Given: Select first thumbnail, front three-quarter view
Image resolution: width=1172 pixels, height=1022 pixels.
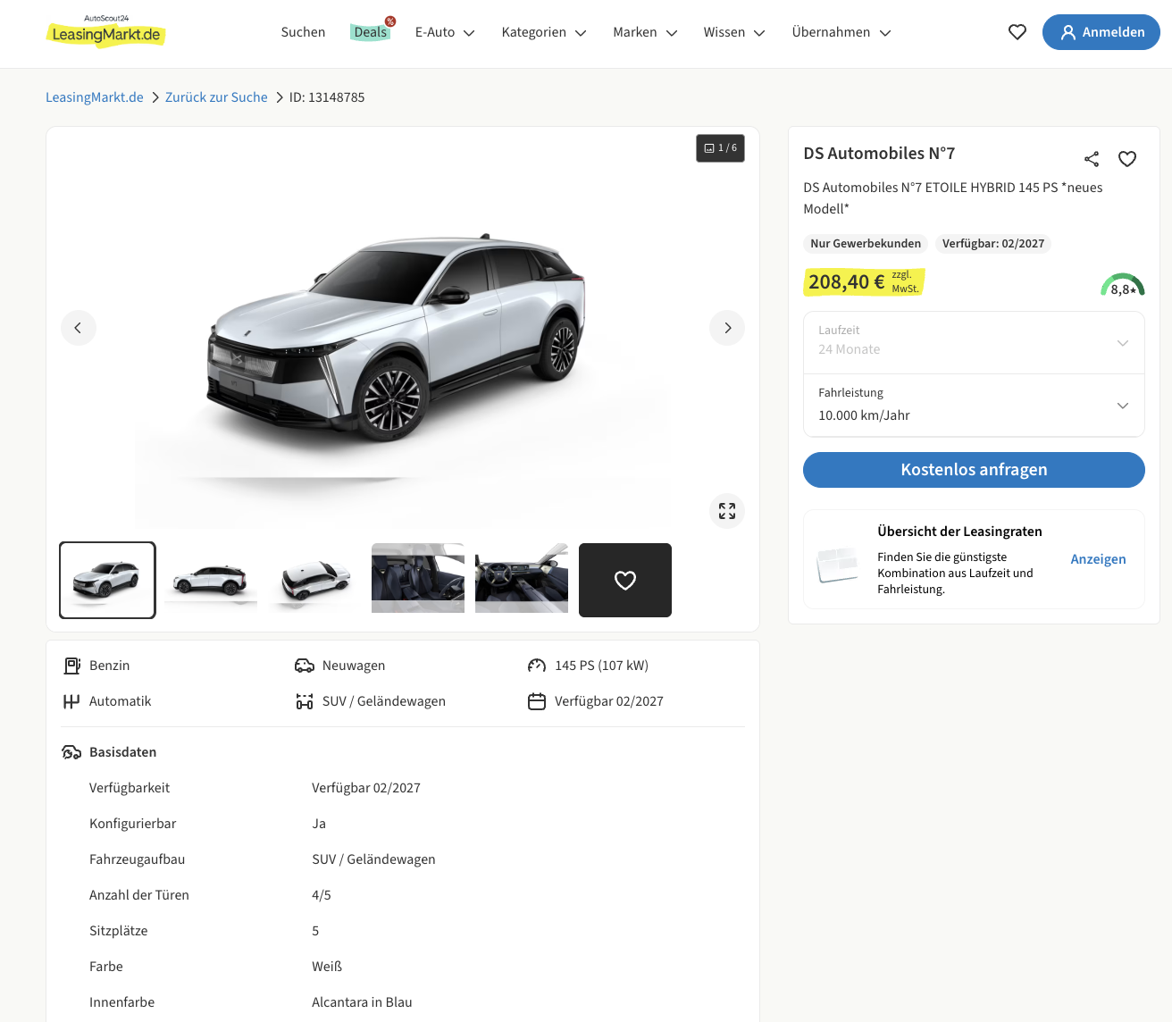Looking at the screenshot, I should [x=107, y=580].
